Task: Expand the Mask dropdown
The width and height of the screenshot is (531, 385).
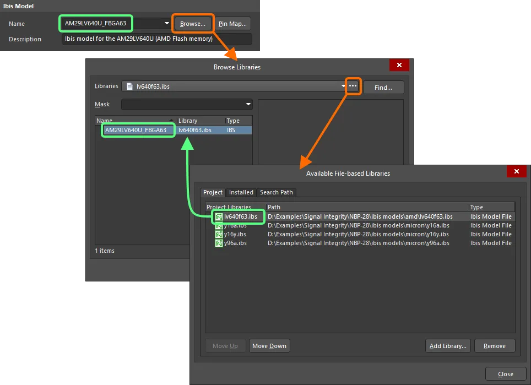Action: (248, 104)
